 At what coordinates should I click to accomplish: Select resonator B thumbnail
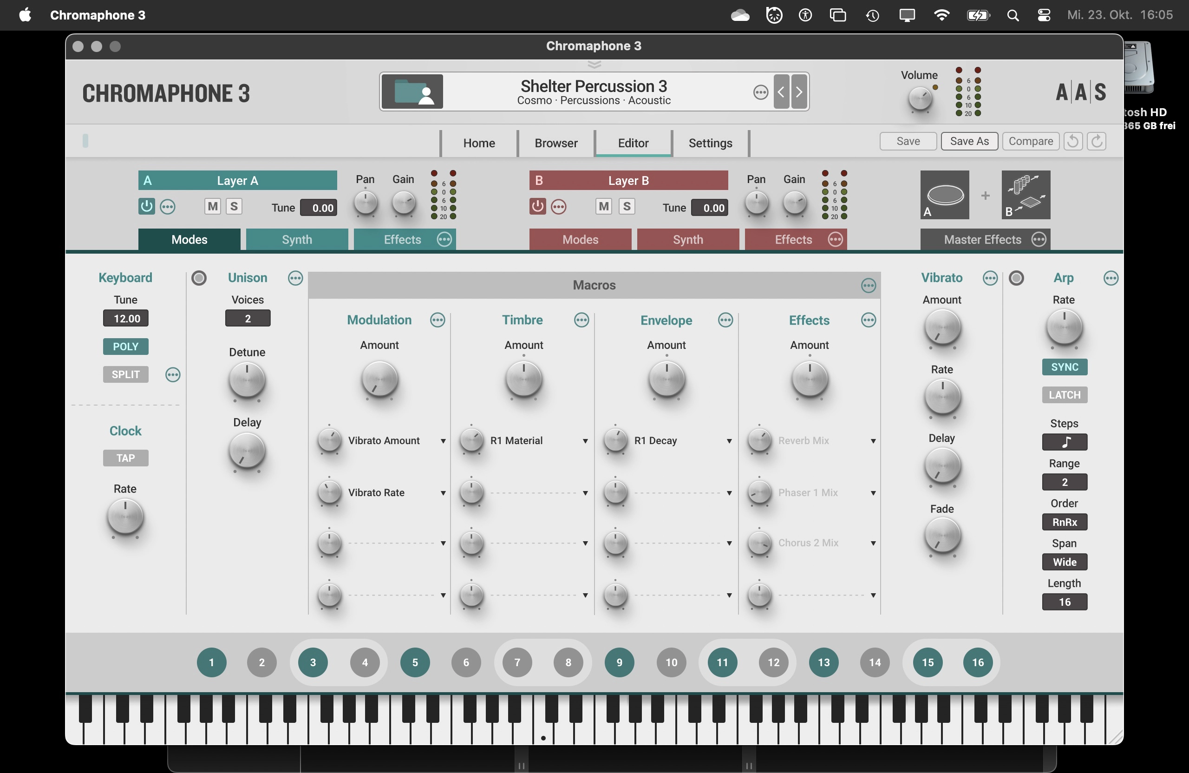pos(1026,195)
